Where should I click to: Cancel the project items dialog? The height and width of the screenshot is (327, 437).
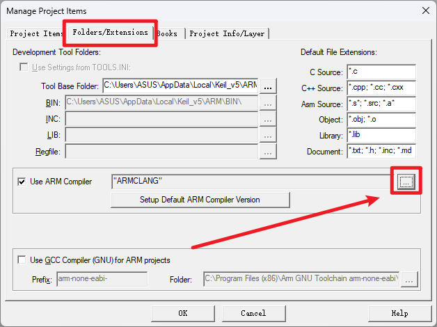(x=253, y=313)
